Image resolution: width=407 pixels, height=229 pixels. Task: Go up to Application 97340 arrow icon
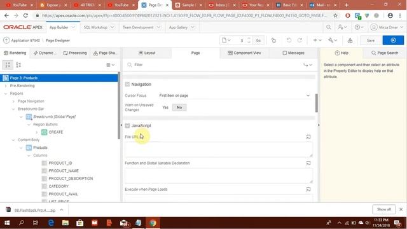[6, 40]
